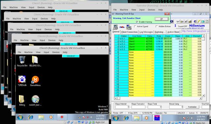Screen dimensions: 211x124
Task: Click the table's vertical scrollbar down arrow
Action: click(x=203, y=95)
